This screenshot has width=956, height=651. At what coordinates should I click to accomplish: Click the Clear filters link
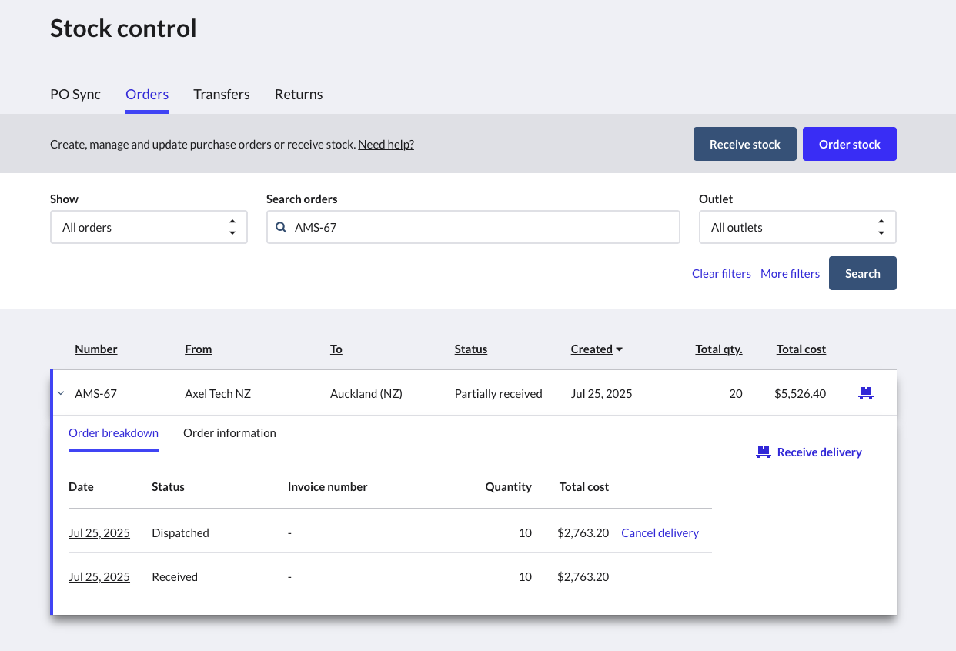[x=721, y=274]
